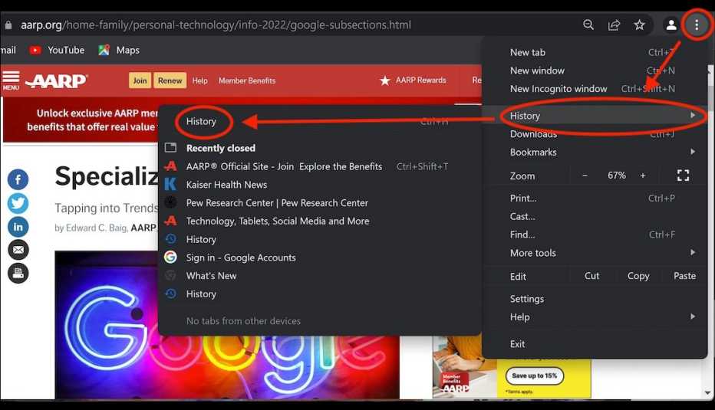
Task: Select New Incognito window
Action: (x=594, y=89)
